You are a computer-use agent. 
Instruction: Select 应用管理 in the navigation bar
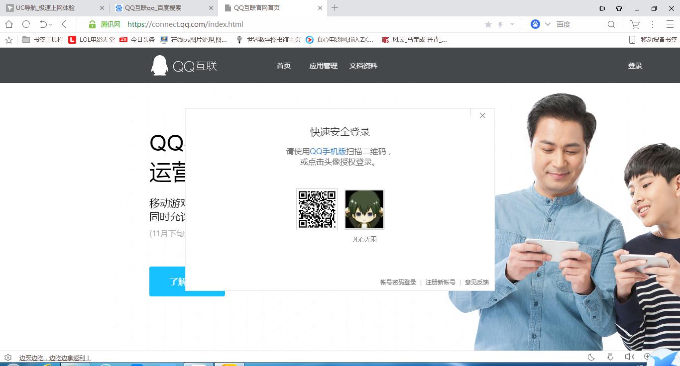tap(323, 65)
